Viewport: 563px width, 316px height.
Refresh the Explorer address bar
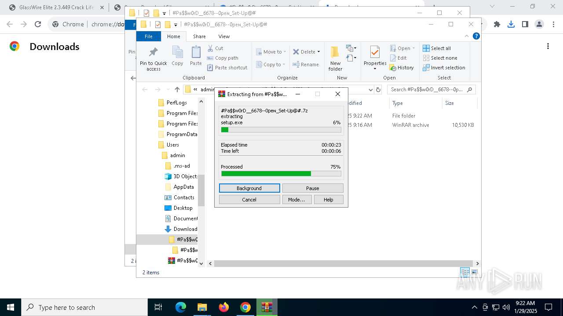378,90
